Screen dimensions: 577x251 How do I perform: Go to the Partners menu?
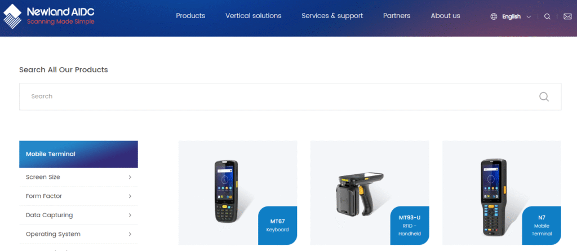point(396,16)
